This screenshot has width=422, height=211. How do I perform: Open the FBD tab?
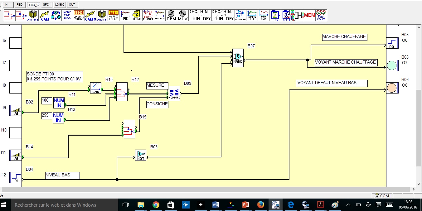(19, 5)
